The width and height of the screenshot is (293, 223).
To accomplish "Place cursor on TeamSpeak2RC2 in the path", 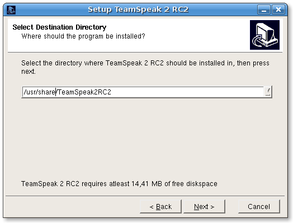I will tap(84, 92).
